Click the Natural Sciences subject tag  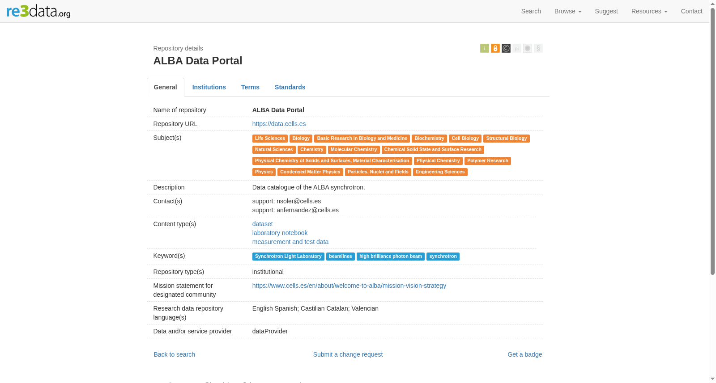274,150
